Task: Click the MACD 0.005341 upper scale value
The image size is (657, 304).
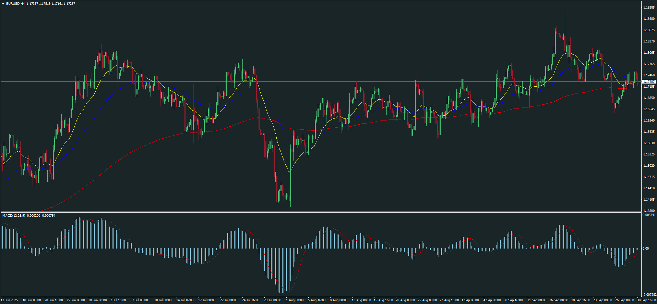Action: click(x=649, y=215)
